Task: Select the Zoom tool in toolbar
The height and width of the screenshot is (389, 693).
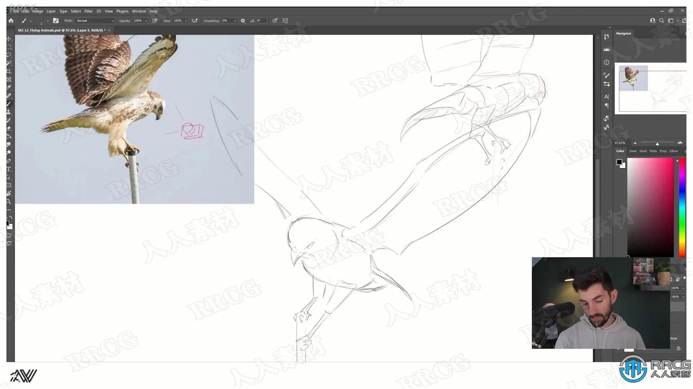Action: pos(9,202)
